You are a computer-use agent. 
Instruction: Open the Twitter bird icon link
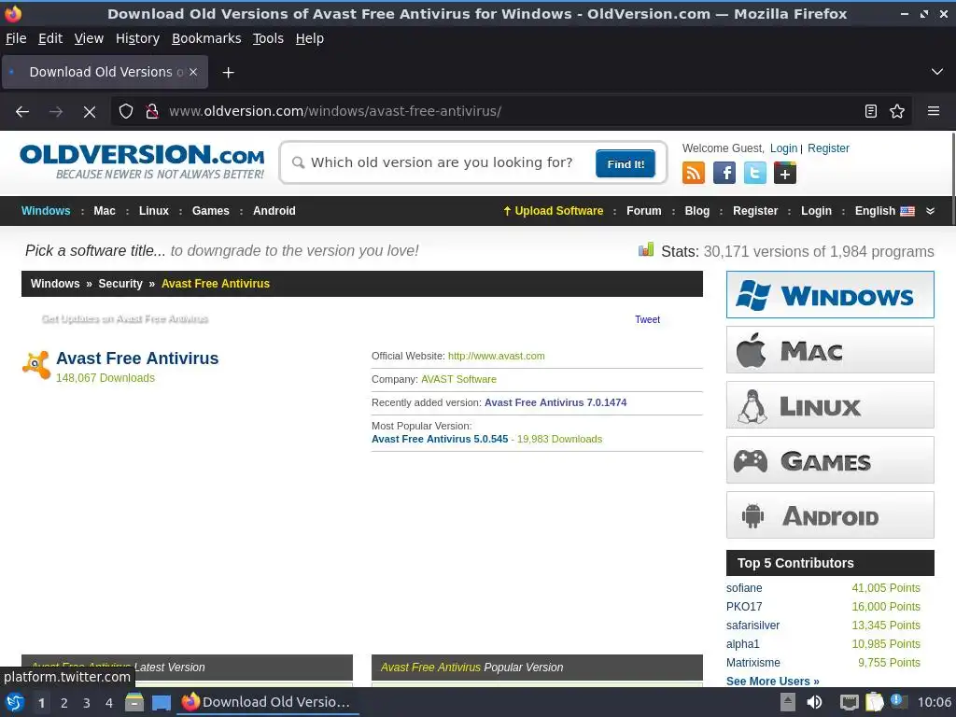click(x=754, y=173)
